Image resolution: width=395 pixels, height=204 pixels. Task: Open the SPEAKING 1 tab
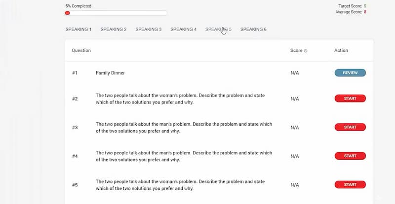tap(79, 30)
